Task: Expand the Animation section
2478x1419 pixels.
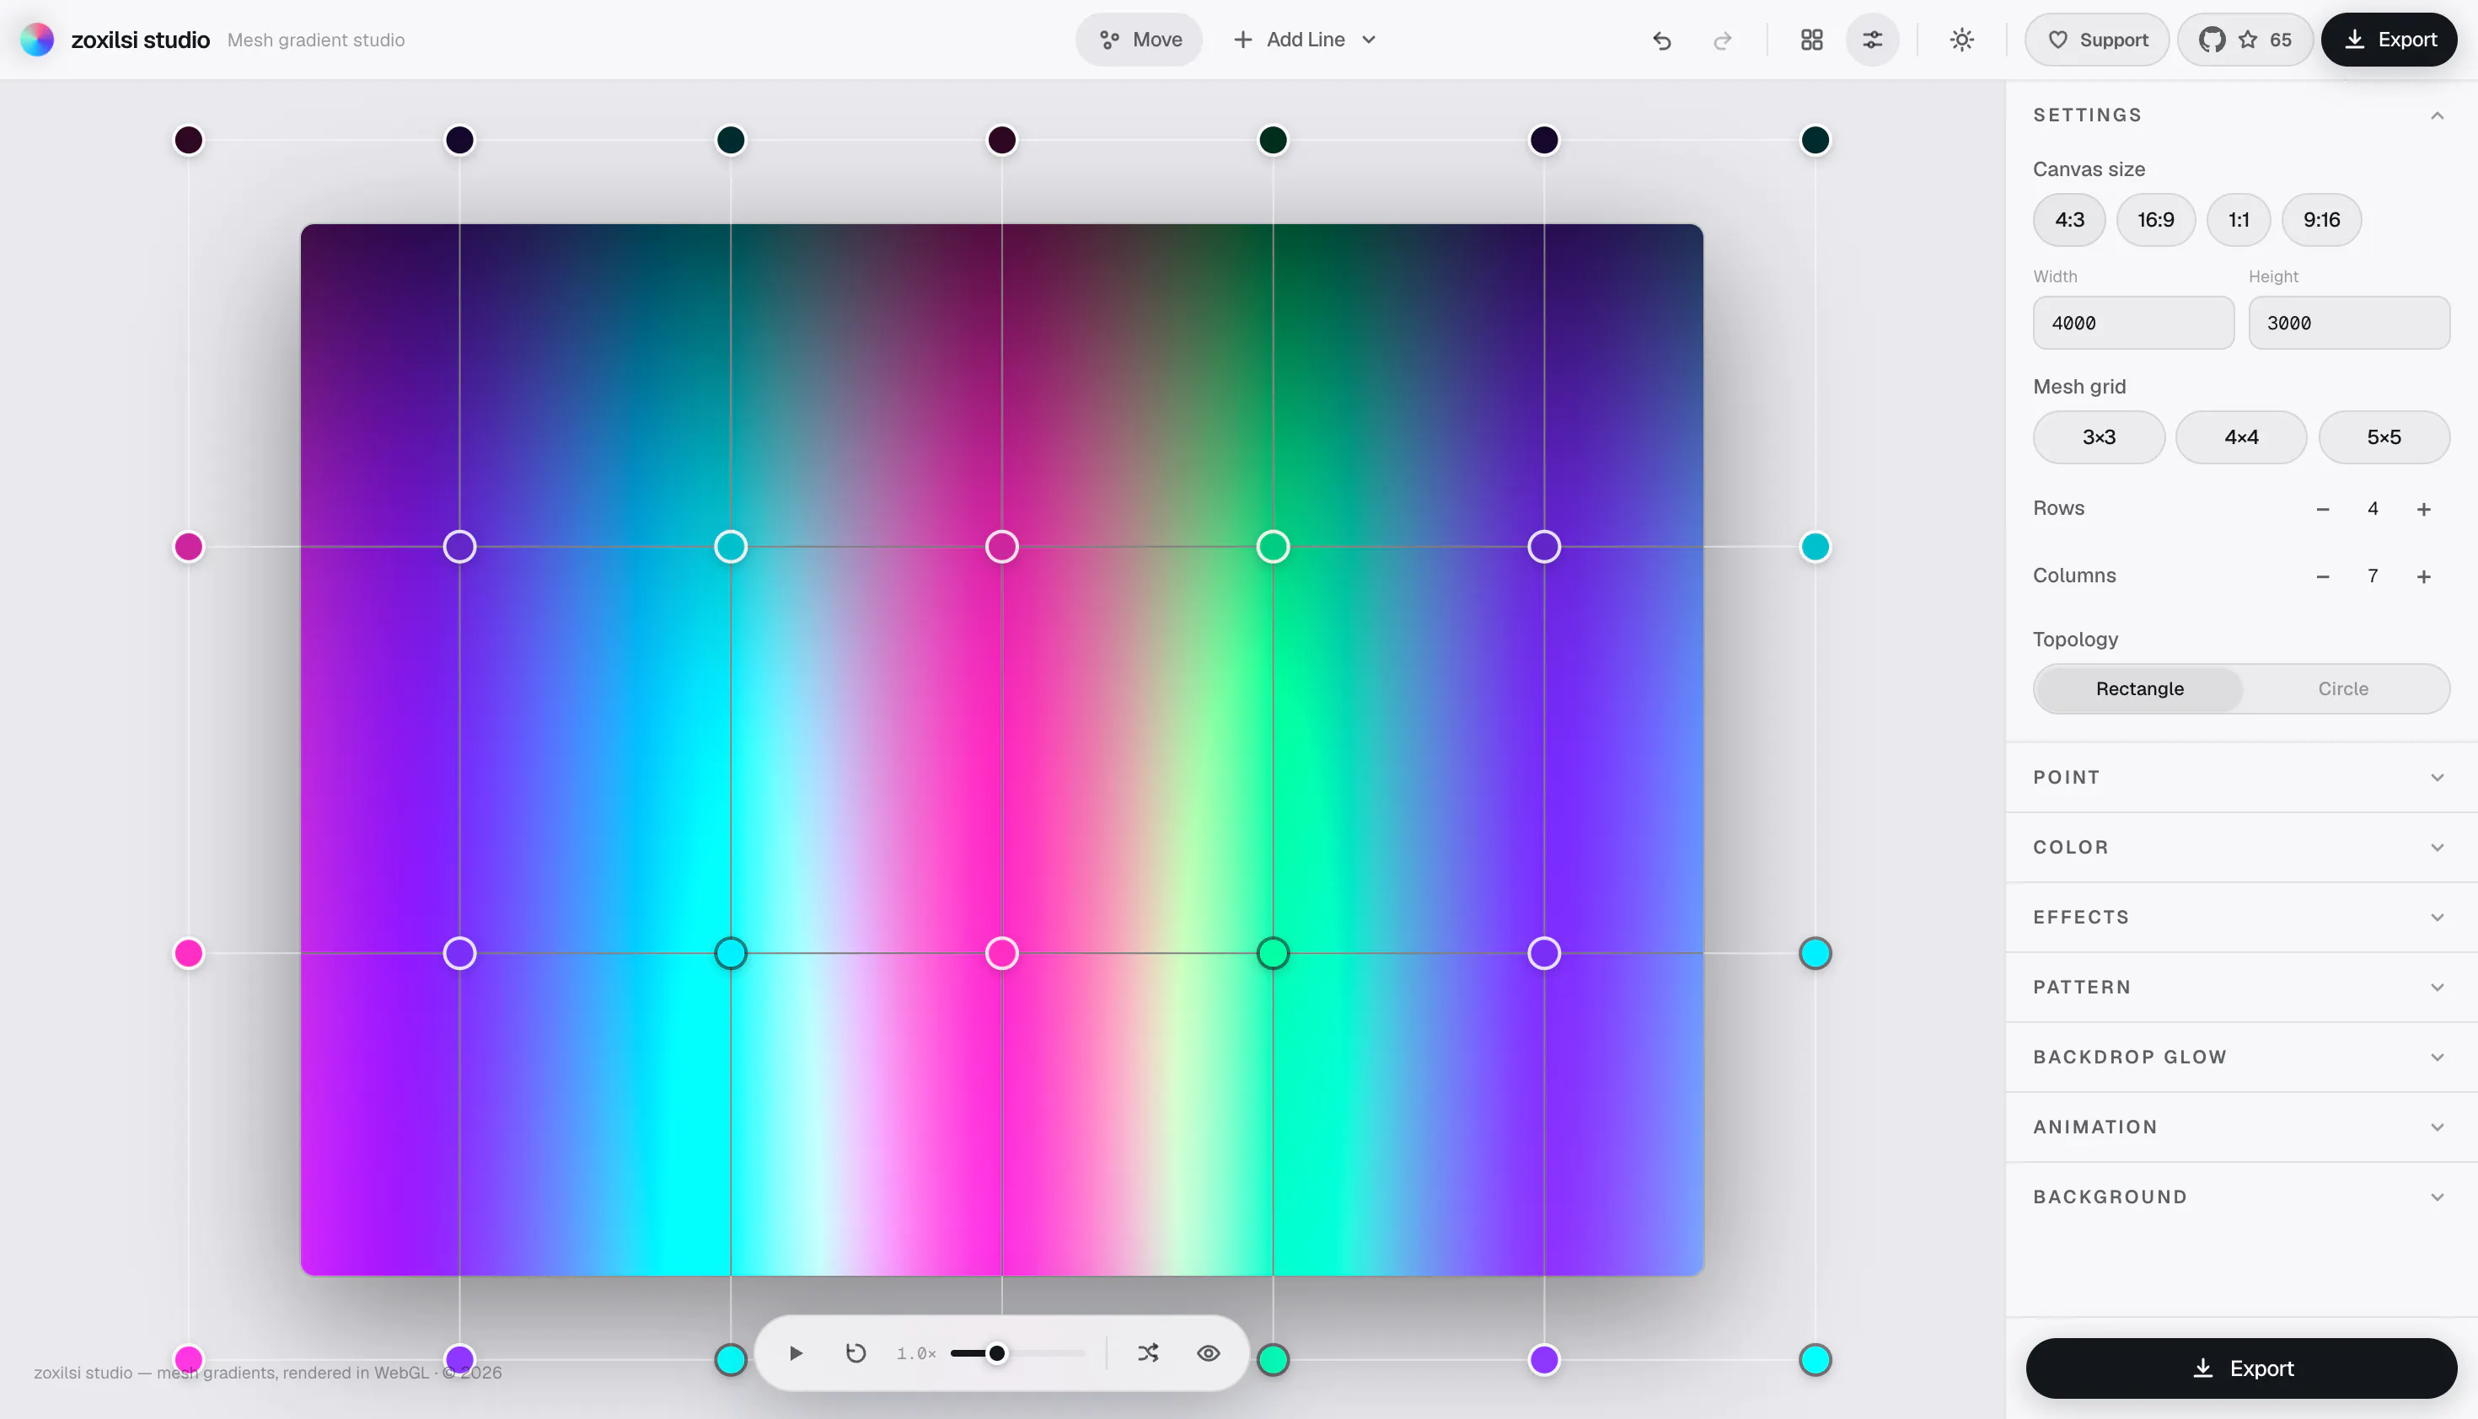Action: tap(2241, 1127)
